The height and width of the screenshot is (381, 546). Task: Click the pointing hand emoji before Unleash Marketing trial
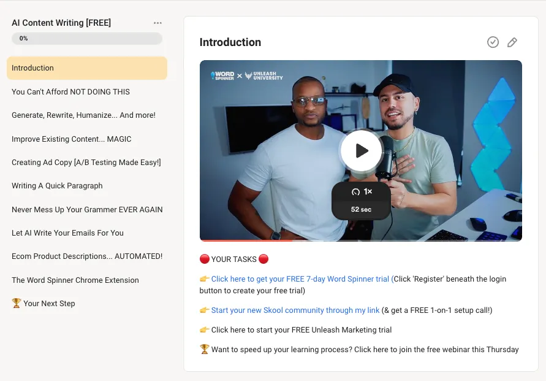[x=205, y=329]
